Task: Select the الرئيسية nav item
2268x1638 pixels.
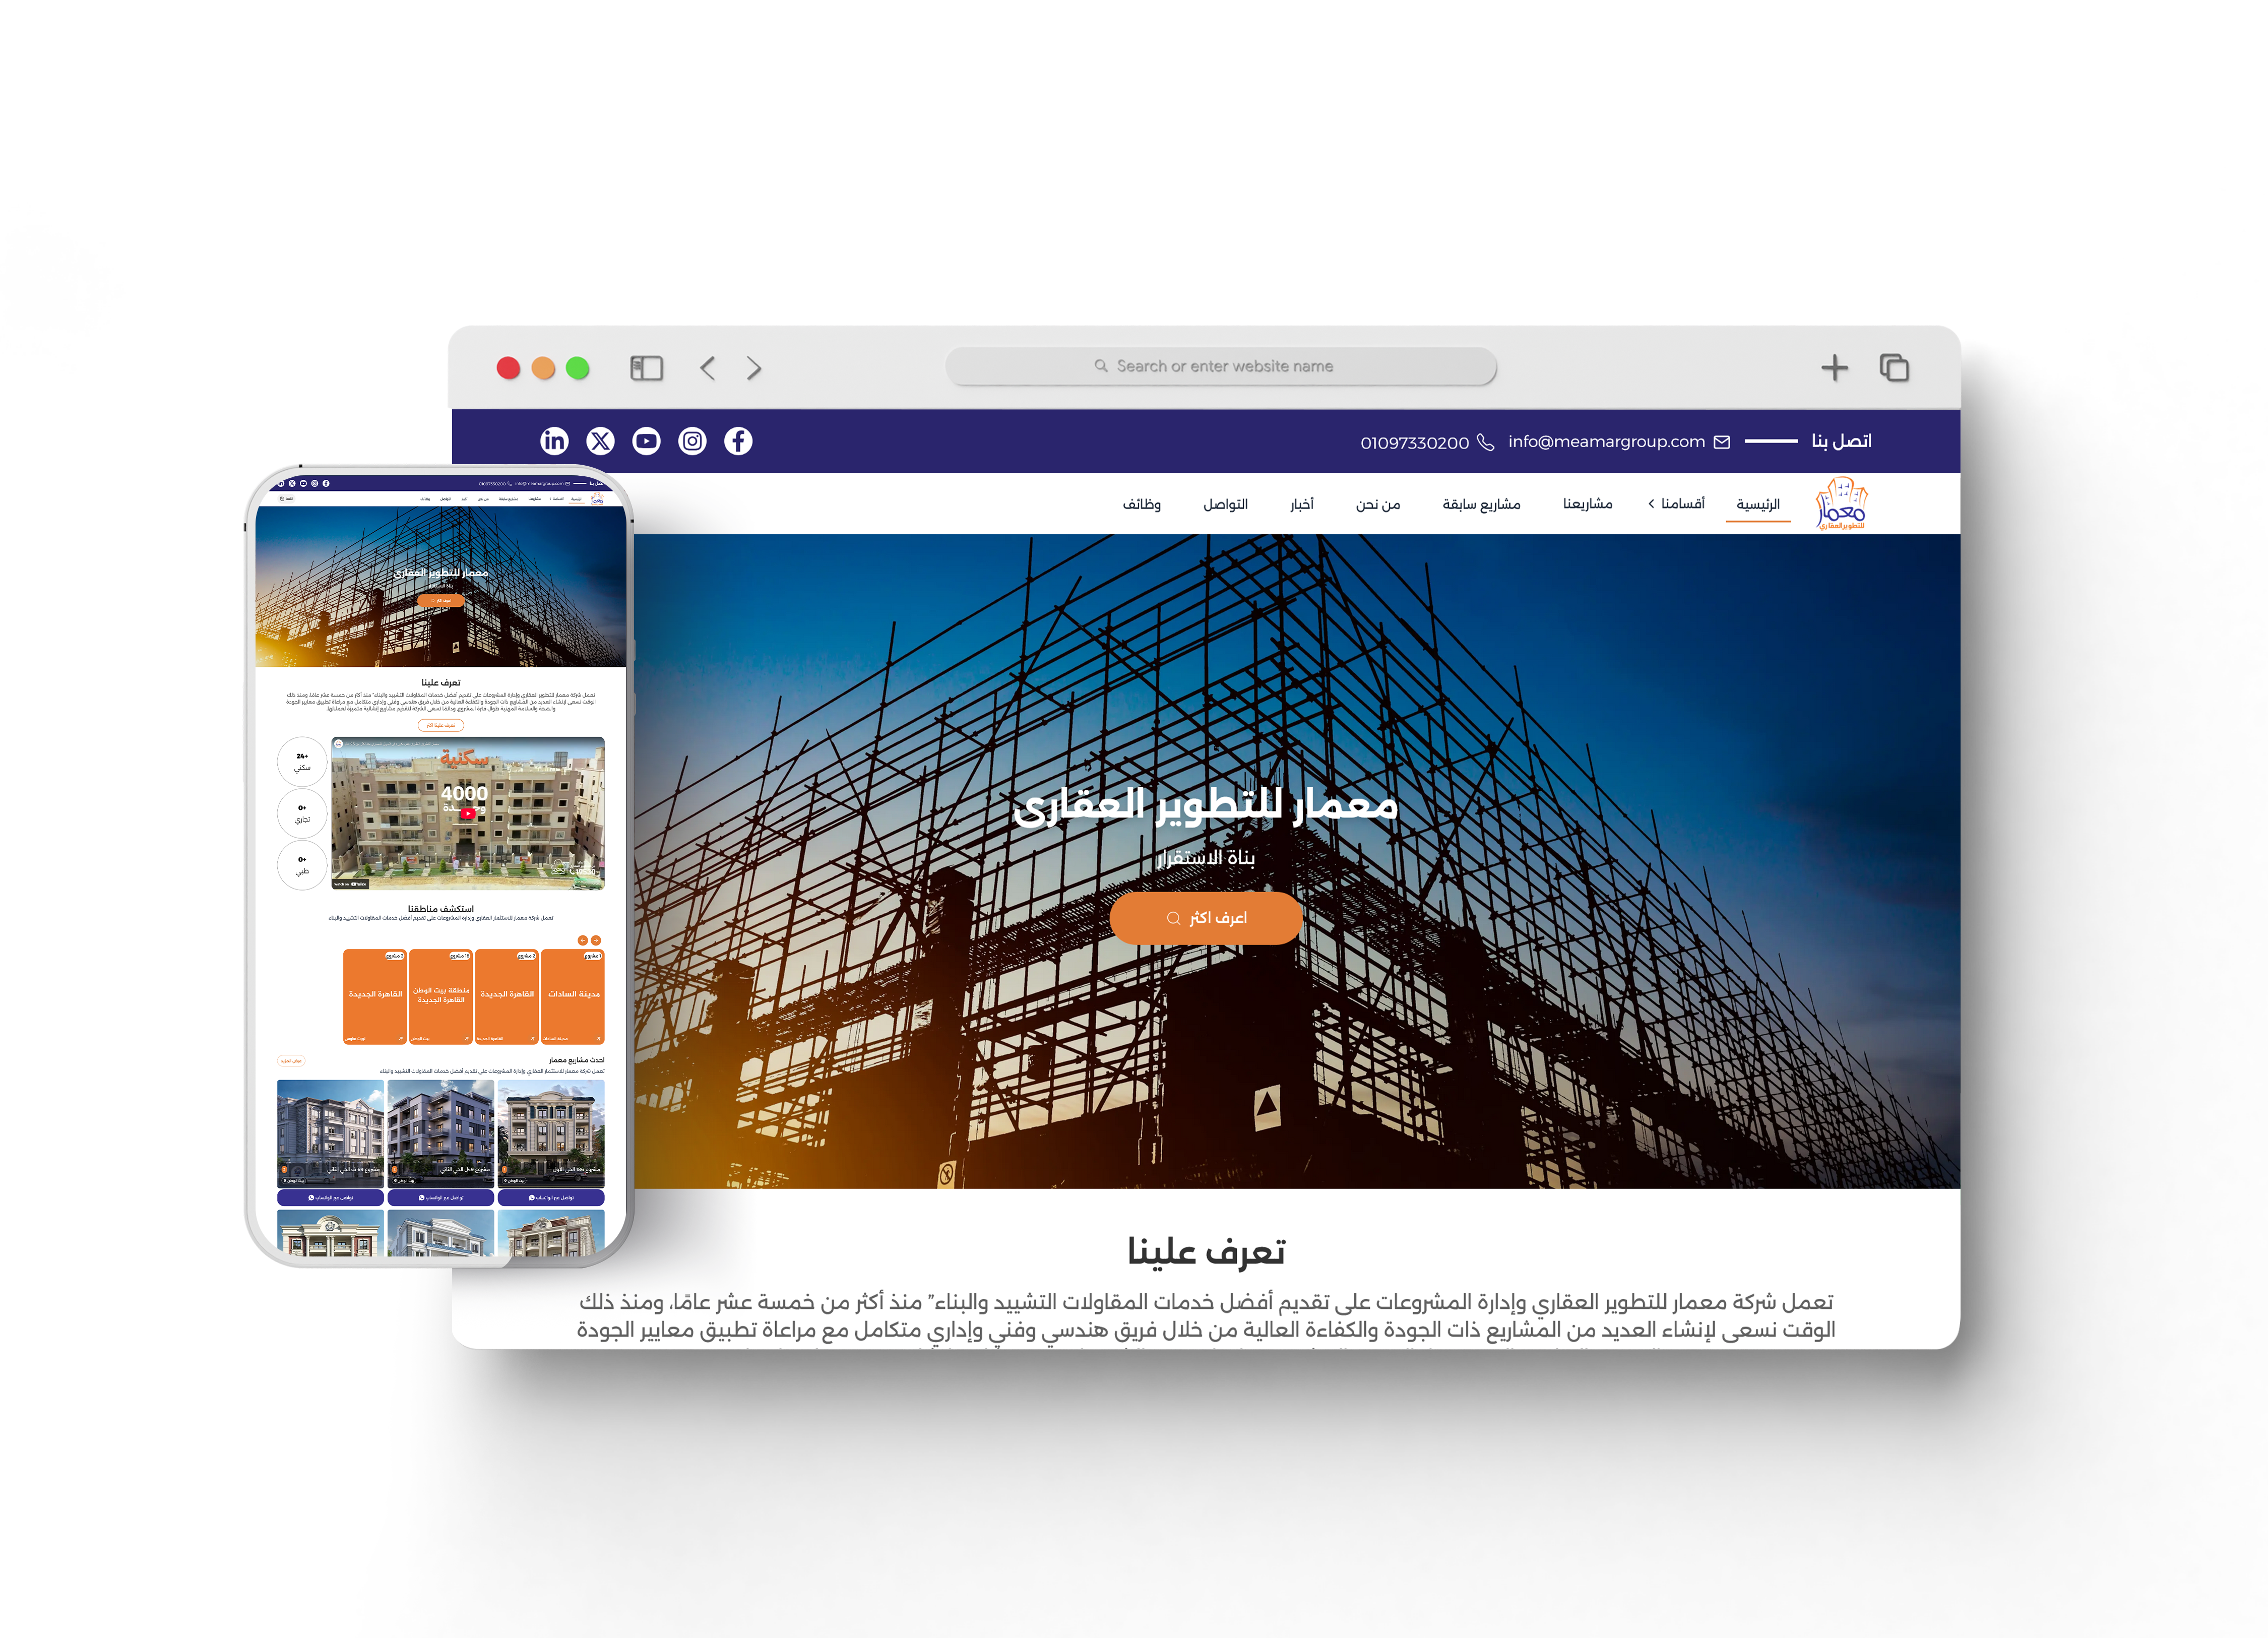Action: [x=1757, y=505]
